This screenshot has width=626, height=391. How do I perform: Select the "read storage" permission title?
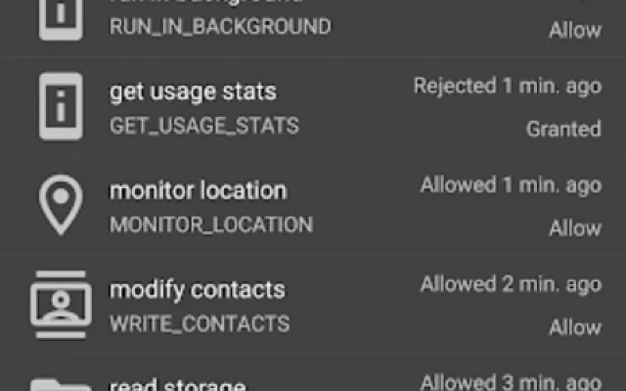coord(178,384)
